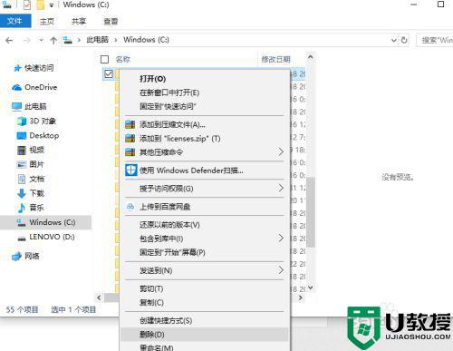Click the horizontal scroll-left arrow
This screenshot has width=453, height=351.
click(x=99, y=297)
